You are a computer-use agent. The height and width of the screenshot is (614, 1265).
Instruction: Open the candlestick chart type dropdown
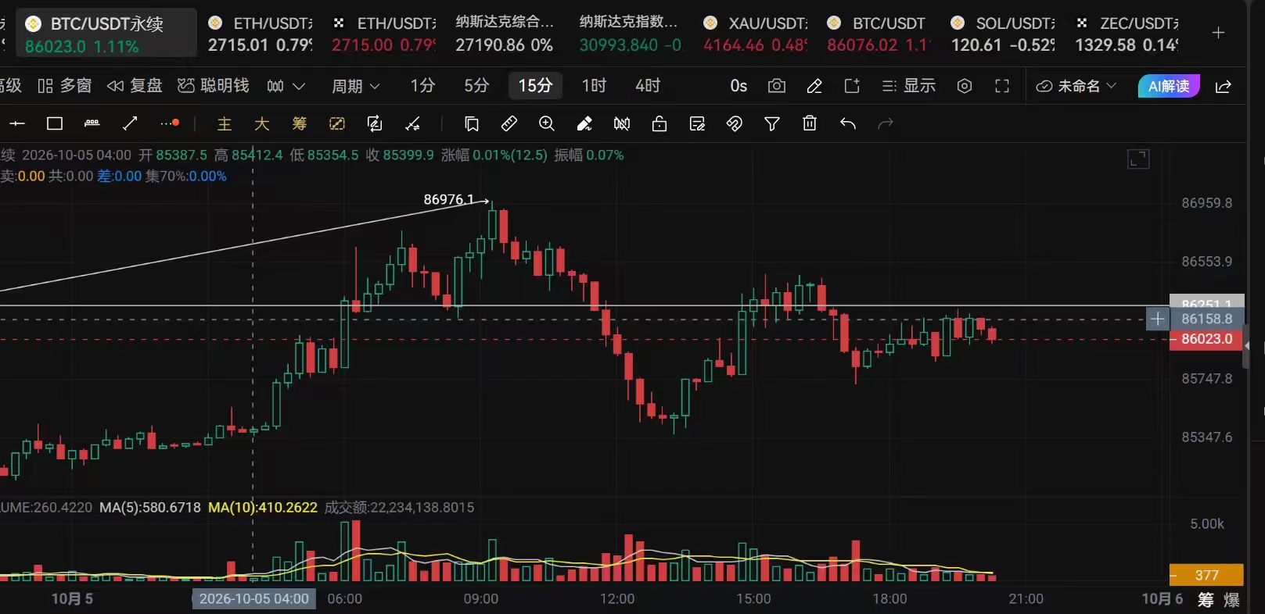click(x=286, y=86)
